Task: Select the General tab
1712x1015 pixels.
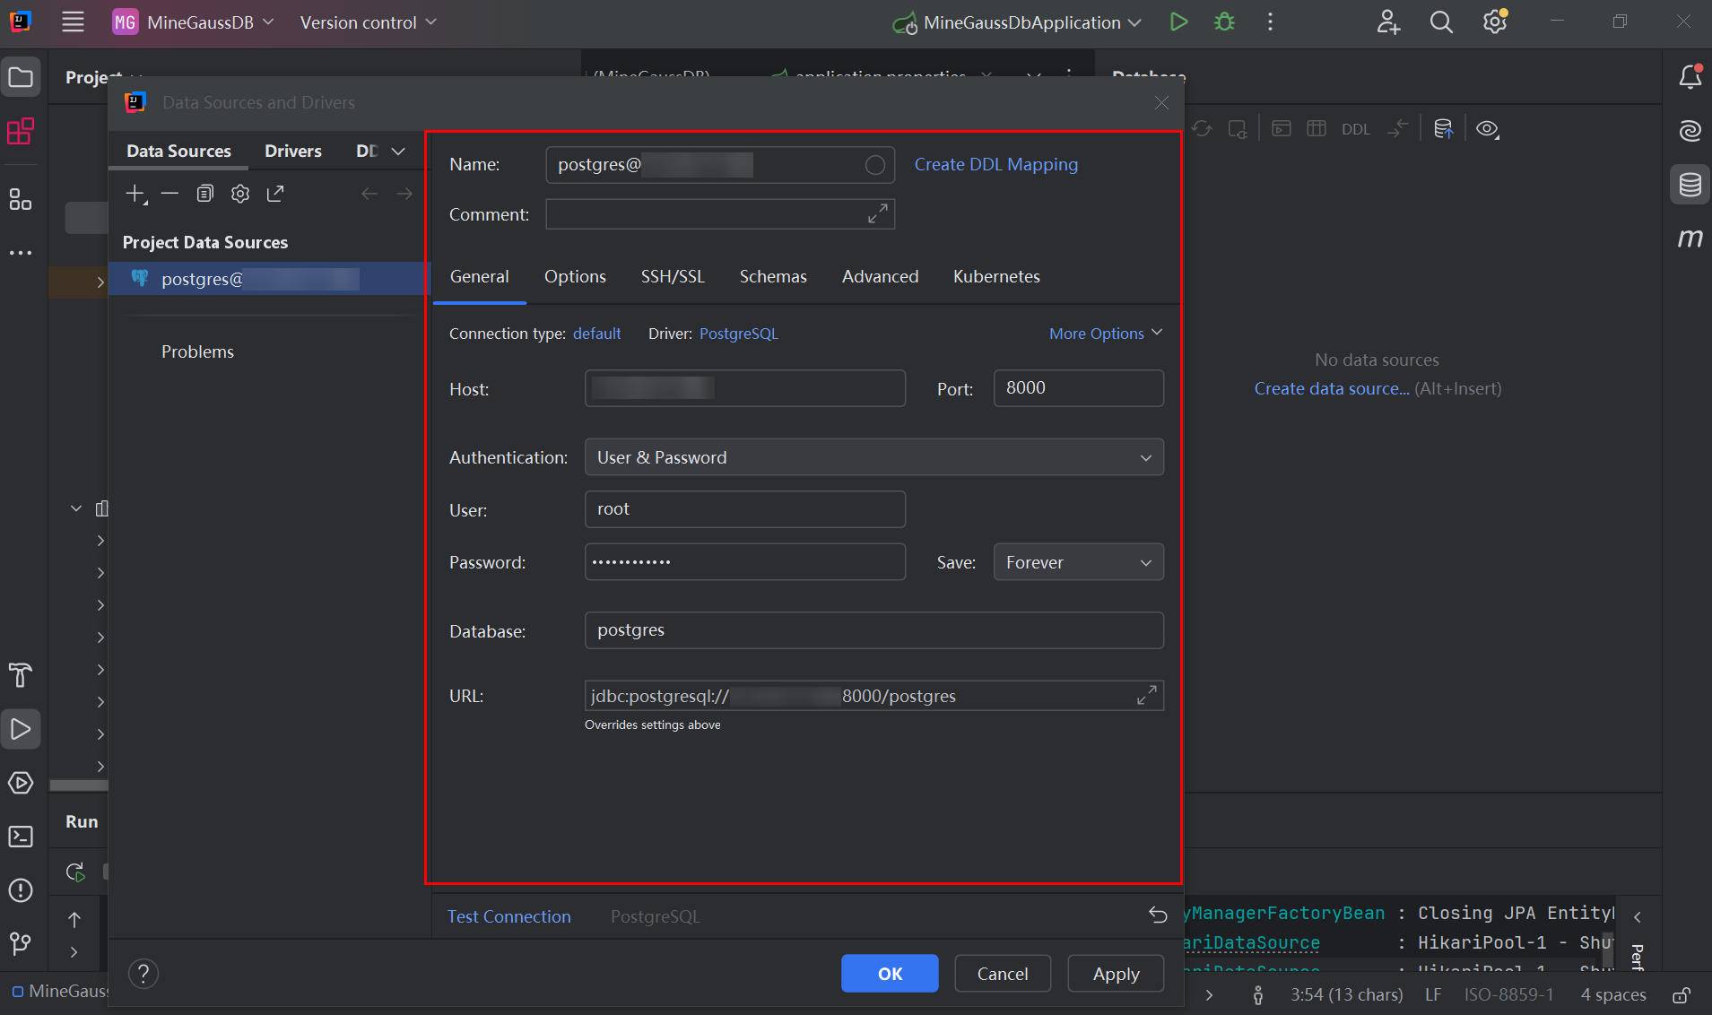Action: click(x=480, y=276)
